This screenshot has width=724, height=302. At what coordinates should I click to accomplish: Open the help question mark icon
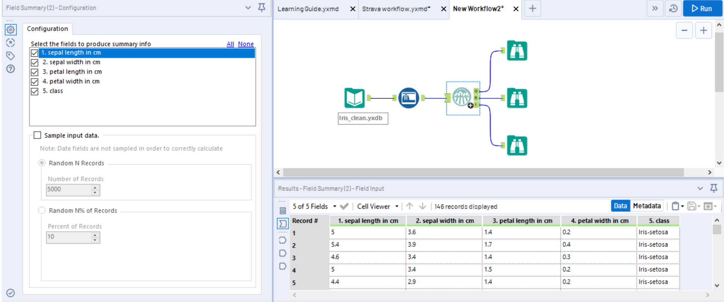click(x=11, y=69)
